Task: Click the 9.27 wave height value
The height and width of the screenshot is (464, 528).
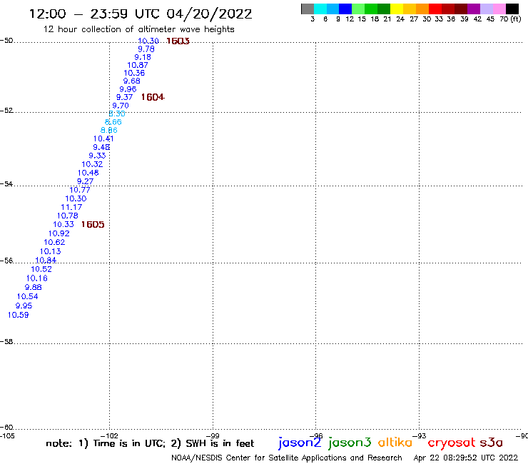Action: point(85,181)
